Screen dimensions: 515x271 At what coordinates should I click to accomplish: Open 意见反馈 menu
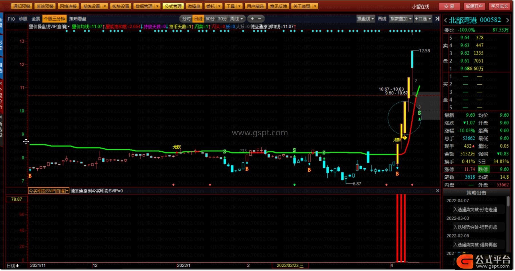click(278, 6)
